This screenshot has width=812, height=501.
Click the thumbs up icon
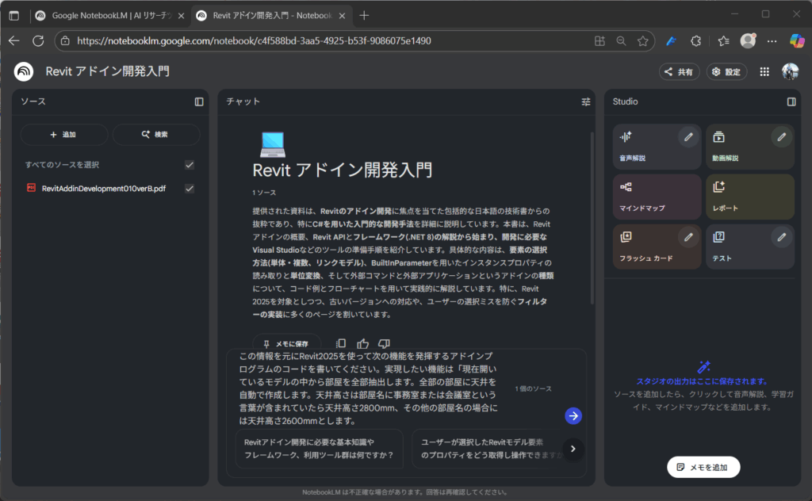point(363,343)
